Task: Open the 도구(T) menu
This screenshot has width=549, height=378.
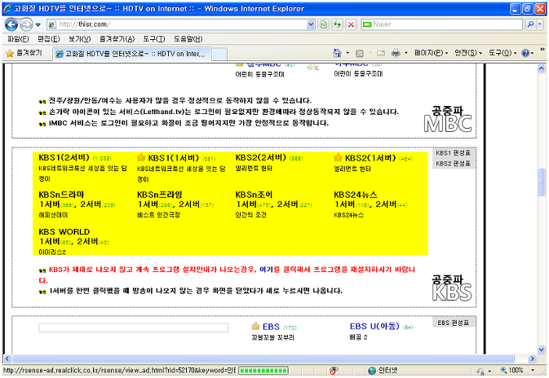Action: pyautogui.click(x=154, y=39)
